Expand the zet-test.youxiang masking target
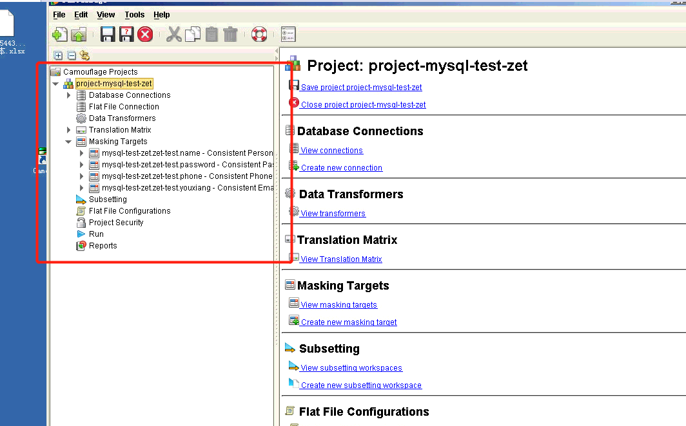This screenshot has width=686, height=426. 81,188
